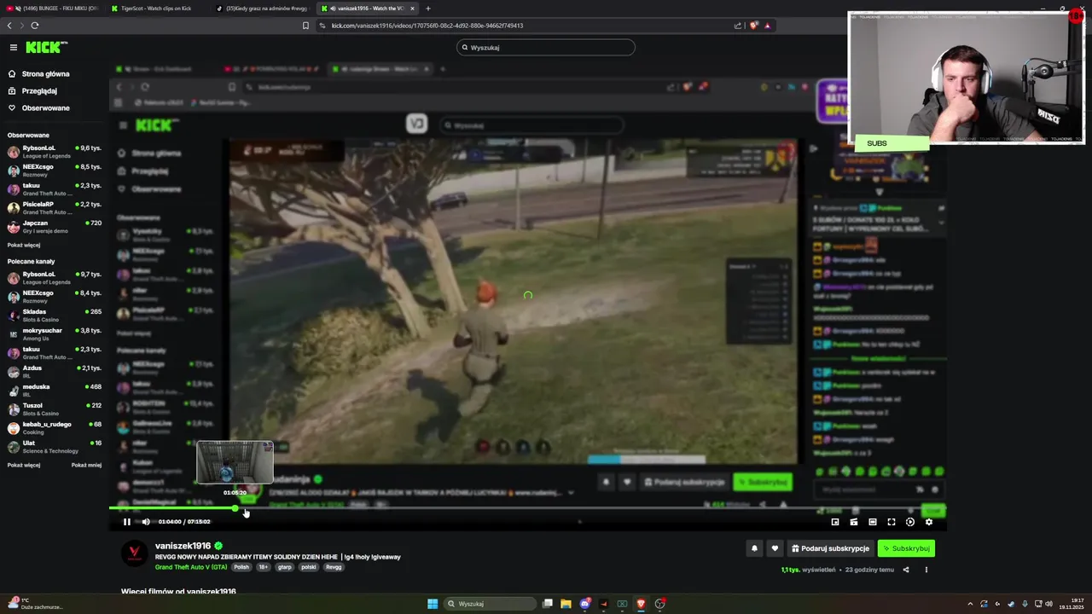Image resolution: width=1092 pixels, height=614 pixels.
Task: Pause the video with the pause button
Action: [x=127, y=522]
